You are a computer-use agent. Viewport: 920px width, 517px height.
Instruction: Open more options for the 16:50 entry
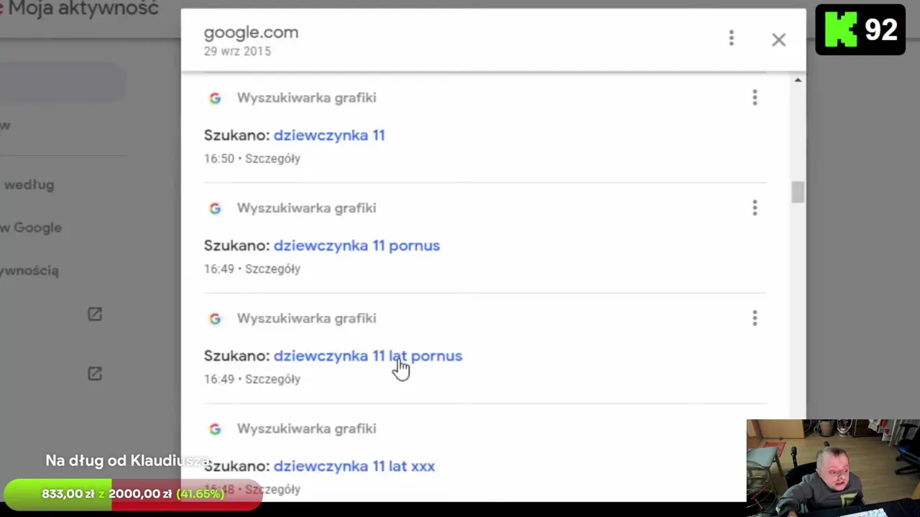tap(755, 98)
